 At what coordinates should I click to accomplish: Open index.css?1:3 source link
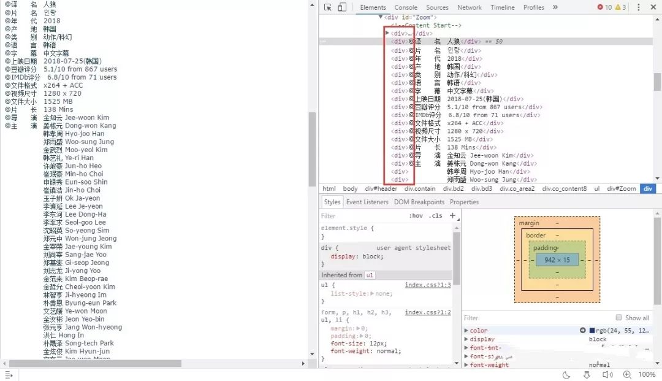[x=428, y=285]
